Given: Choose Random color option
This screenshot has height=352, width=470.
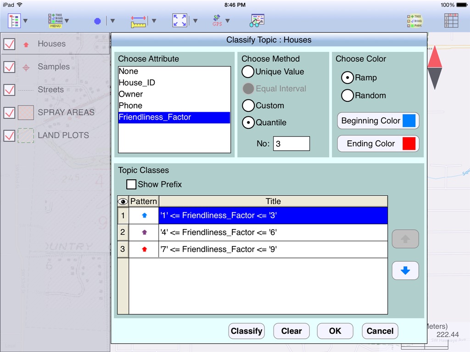Looking at the screenshot, I should [x=347, y=95].
